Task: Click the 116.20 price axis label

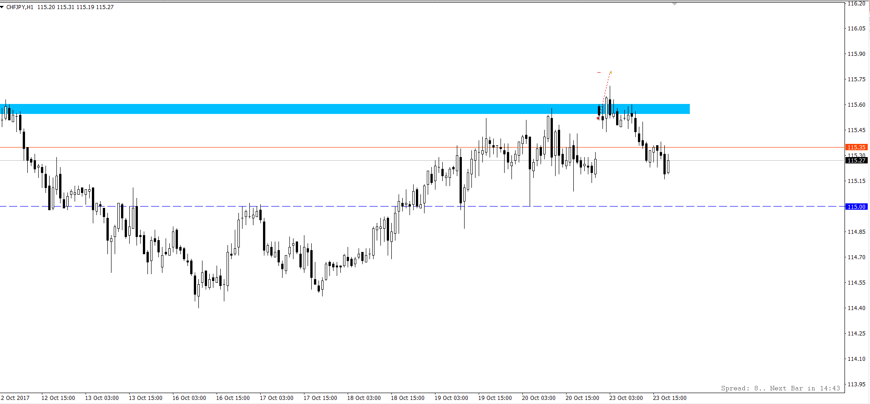Action: pyautogui.click(x=856, y=3)
